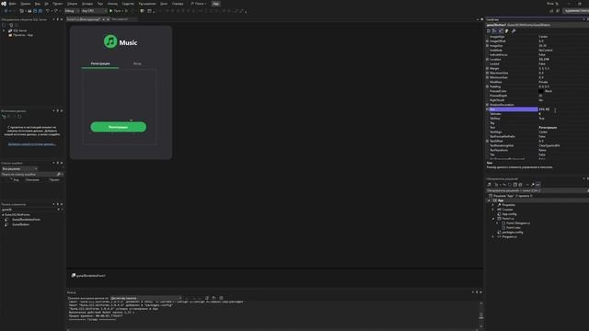This screenshot has width=589, height=331.
Task: Expand the Location property
Action: point(488,59)
